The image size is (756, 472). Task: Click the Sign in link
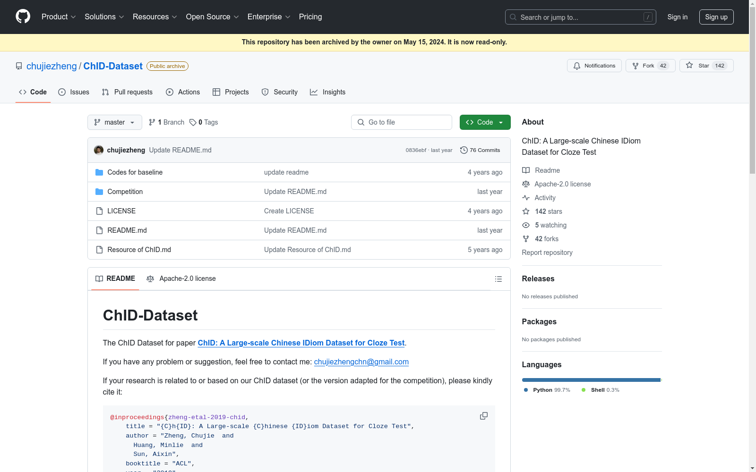click(678, 17)
